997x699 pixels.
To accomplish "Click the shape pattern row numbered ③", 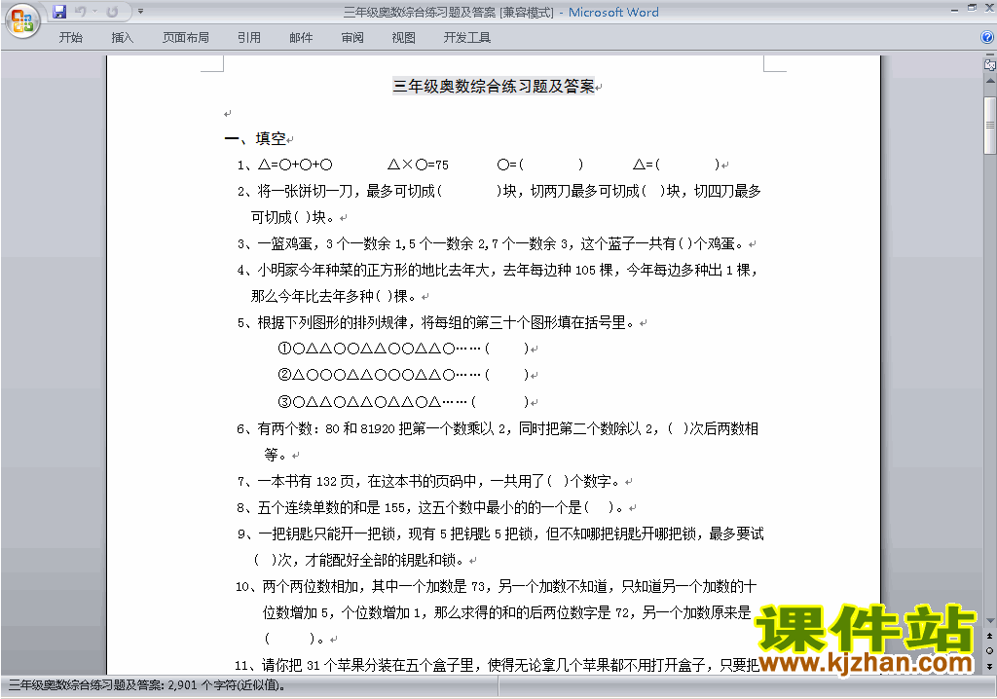I will (403, 402).
